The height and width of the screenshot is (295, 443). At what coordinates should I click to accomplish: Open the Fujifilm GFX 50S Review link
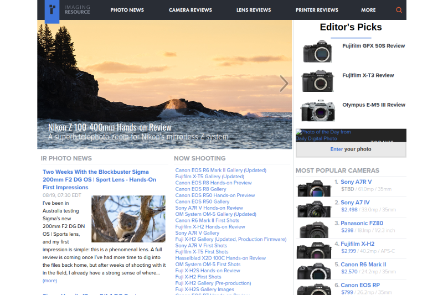click(x=373, y=46)
